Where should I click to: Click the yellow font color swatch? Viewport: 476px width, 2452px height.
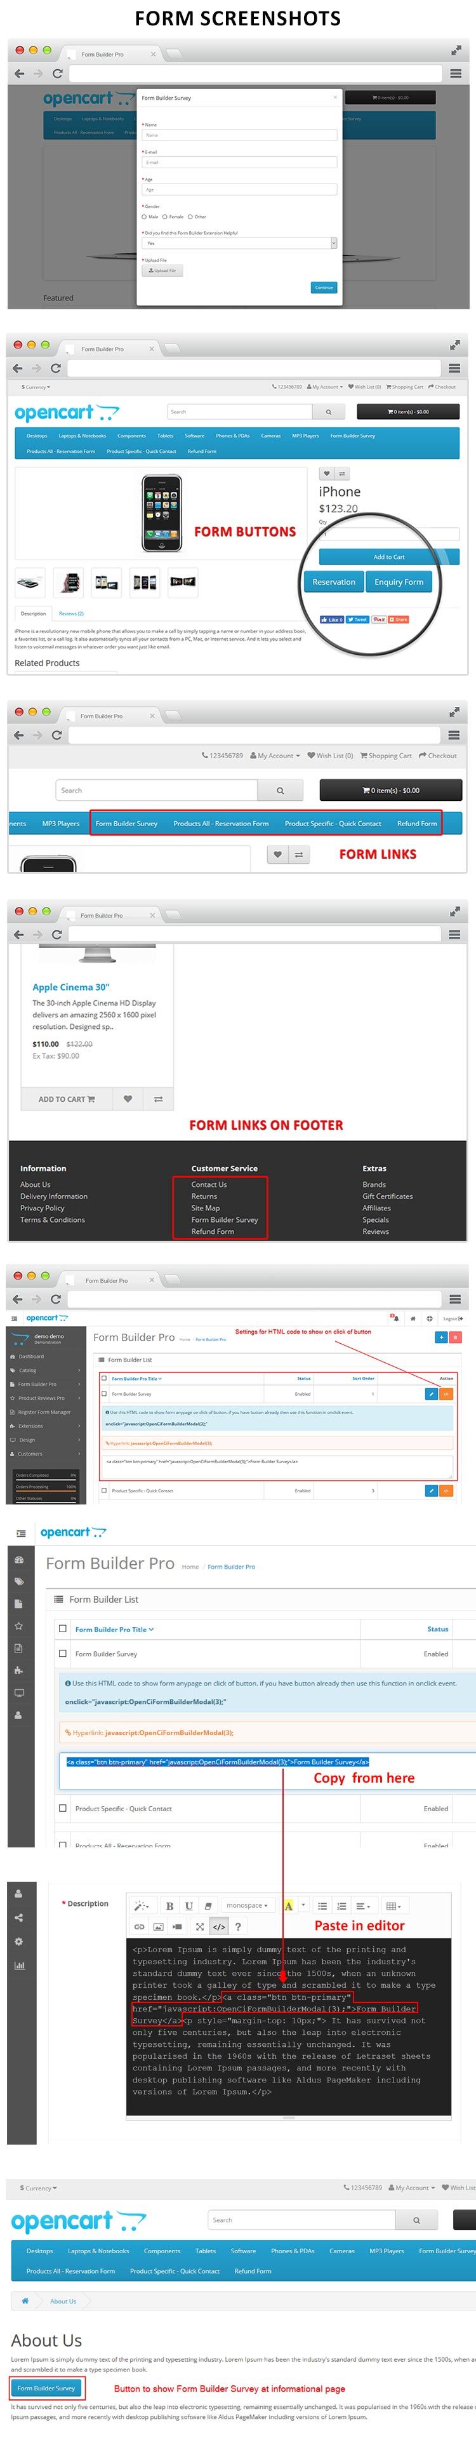tap(288, 1906)
